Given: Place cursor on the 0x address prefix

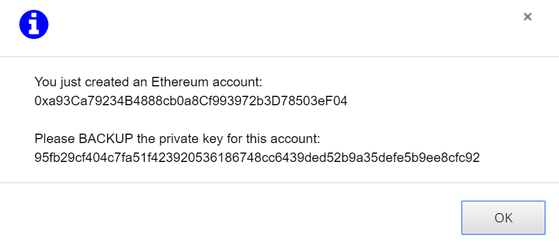Looking at the screenshot, I should (40, 101).
